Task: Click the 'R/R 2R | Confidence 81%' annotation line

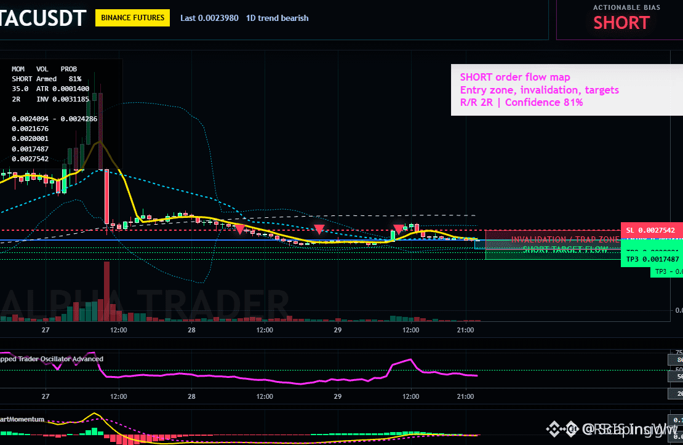Action: (x=521, y=102)
